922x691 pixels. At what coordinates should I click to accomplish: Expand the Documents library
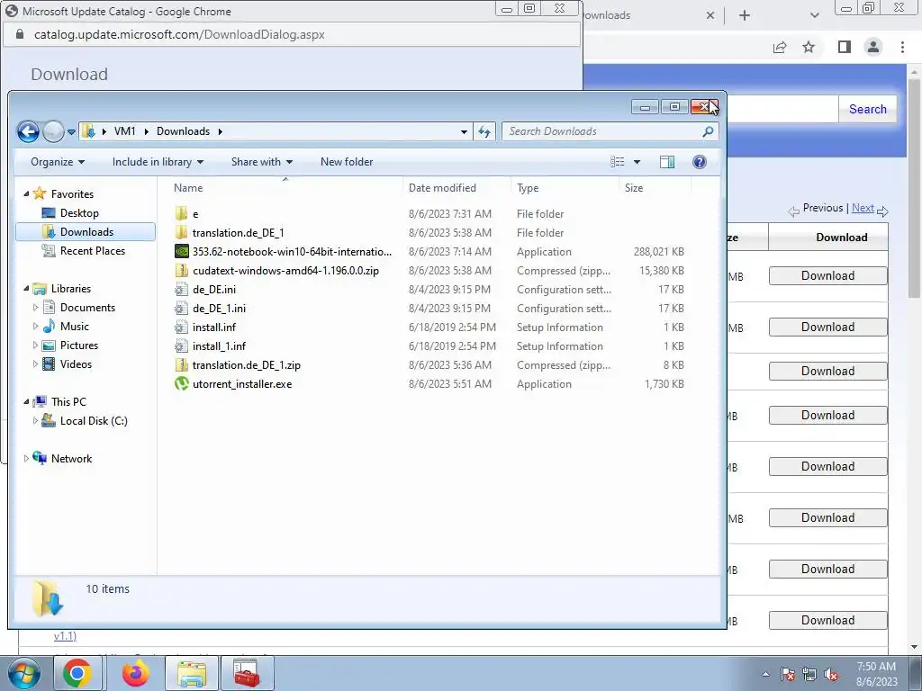tap(35, 308)
